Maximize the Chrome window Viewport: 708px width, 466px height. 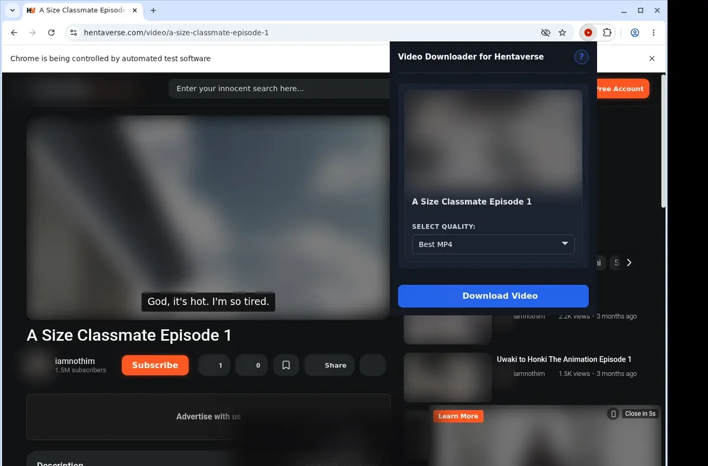641,11
